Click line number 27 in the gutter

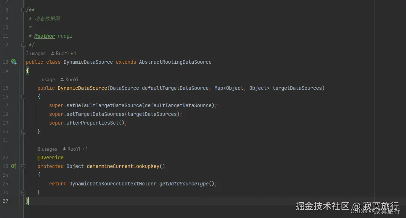pyautogui.click(x=5, y=201)
